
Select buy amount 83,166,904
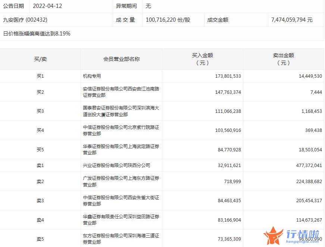tap(229, 220)
